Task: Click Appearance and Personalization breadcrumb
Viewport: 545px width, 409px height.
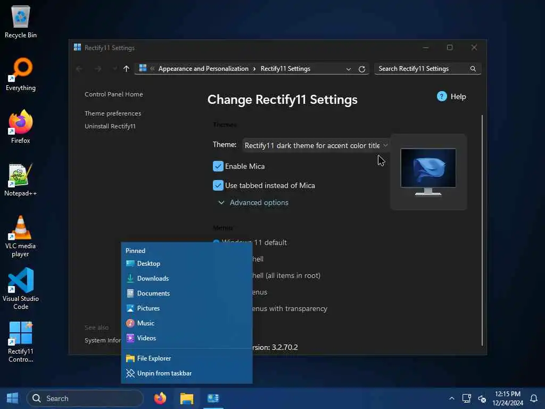Action: (203, 69)
